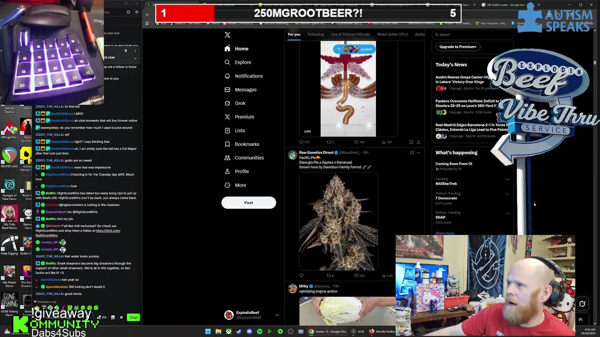600x337 pixels.
Task: Open File Explorer from the taskbar
Action: pyautogui.click(x=218, y=332)
